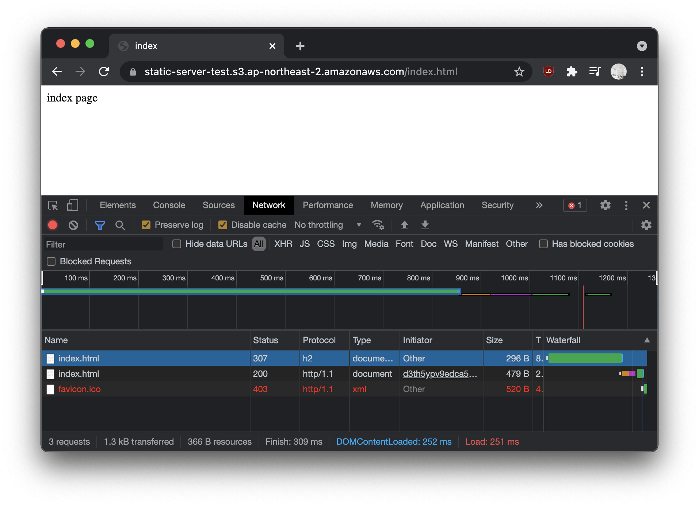Open the tab search dropdown arrow
The height and width of the screenshot is (506, 699).
642,46
